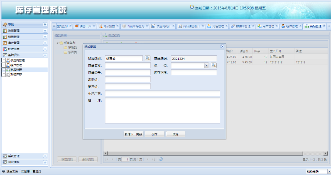This screenshot has height=175, width=331.
Task: Click the clock icon beside the current date
Action: 192,7
